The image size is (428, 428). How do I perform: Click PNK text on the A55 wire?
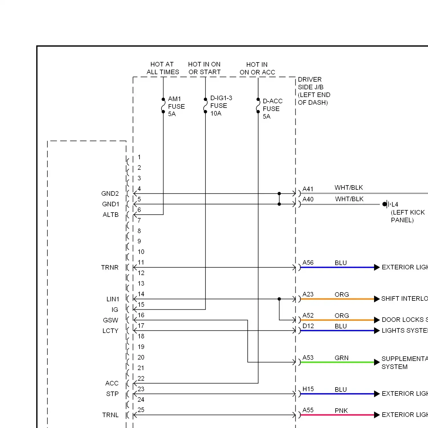click(x=341, y=411)
